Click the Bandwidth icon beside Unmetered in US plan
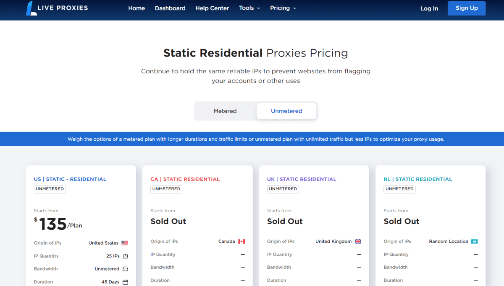Image resolution: width=504 pixels, height=286 pixels. [x=125, y=269]
